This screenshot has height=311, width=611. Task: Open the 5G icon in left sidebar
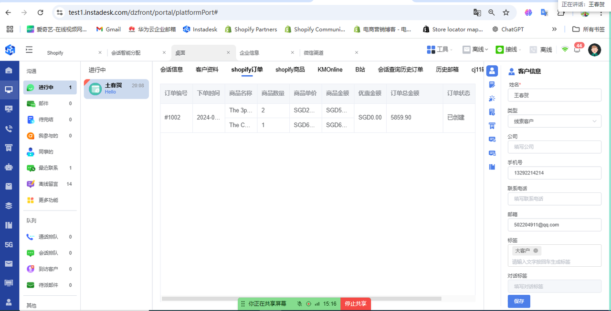(x=9, y=245)
